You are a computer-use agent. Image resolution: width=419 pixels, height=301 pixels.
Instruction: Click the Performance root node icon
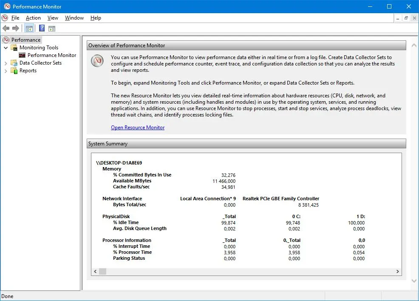click(6, 40)
